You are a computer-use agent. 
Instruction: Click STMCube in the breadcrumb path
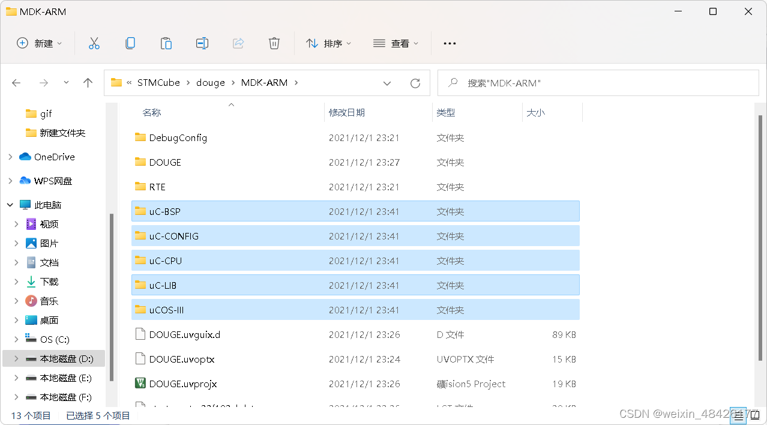158,83
